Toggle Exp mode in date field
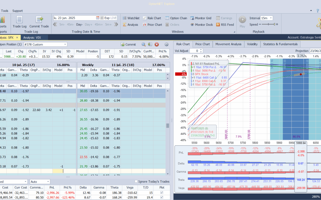 [107, 18]
